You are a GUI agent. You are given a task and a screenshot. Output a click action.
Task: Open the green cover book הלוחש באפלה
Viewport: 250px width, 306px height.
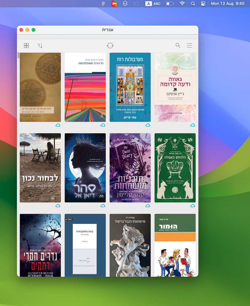pos(175,168)
